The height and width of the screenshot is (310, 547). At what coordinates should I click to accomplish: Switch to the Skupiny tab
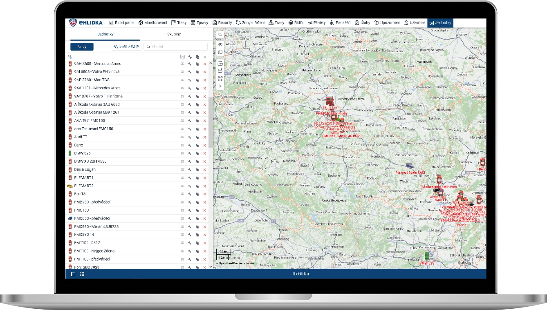click(x=174, y=34)
